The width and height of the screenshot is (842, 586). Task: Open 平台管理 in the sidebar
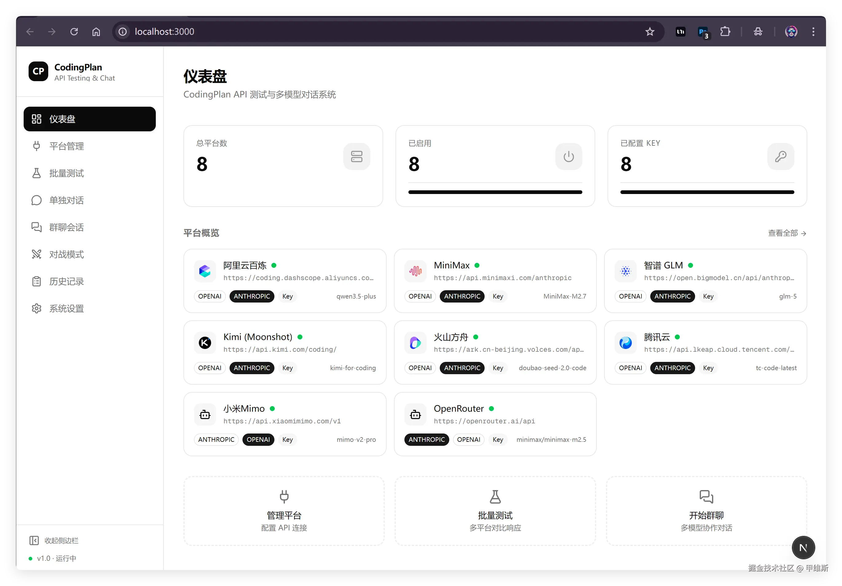[66, 146]
